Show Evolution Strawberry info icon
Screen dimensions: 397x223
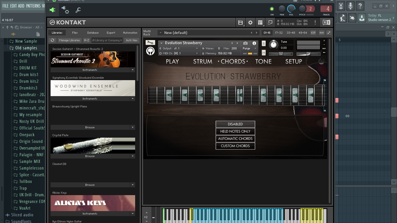click(x=254, y=43)
